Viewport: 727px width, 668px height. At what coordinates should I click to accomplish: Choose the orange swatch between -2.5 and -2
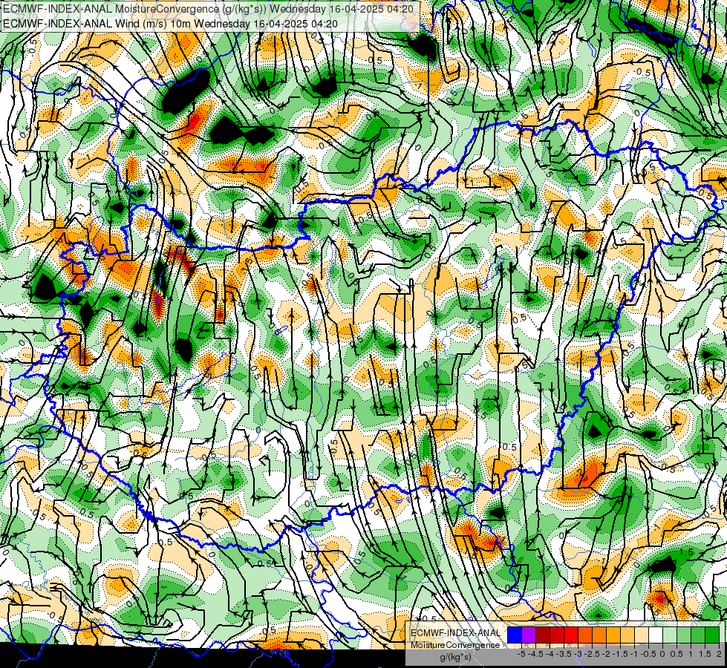tap(599, 635)
